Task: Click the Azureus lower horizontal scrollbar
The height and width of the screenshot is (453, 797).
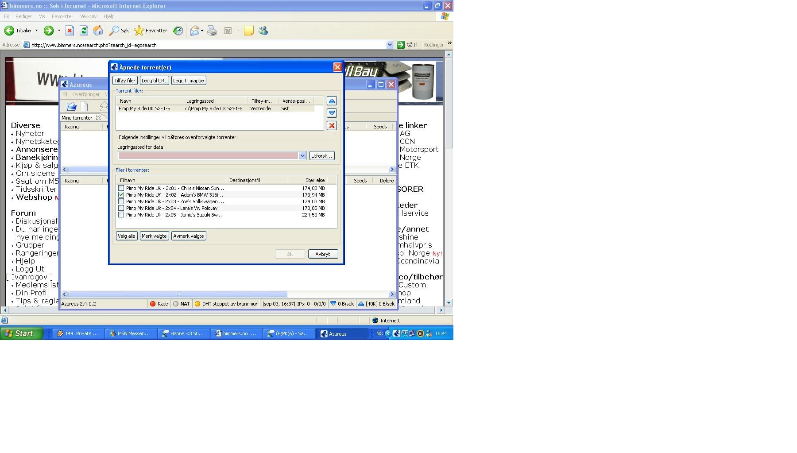Action: [178, 294]
